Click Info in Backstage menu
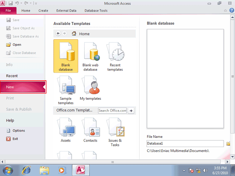The width and height of the screenshot is (235, 176). (x=9, y=65)
